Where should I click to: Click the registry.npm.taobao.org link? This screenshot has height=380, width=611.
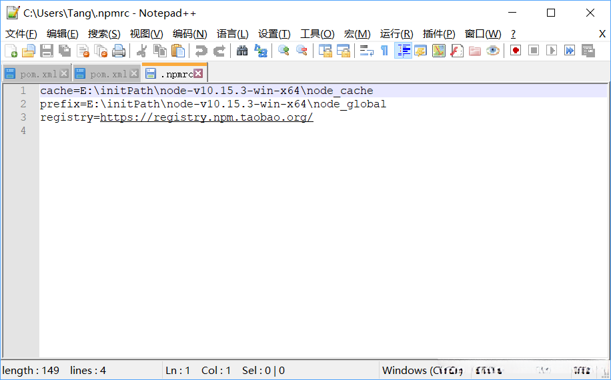point(207,117)
